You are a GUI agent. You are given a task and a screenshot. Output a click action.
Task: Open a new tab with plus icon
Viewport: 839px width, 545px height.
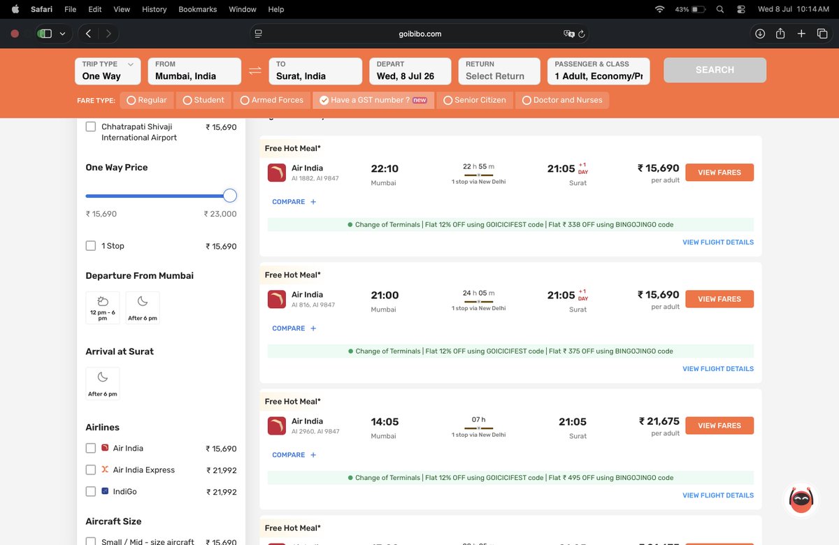pos(801,34)
